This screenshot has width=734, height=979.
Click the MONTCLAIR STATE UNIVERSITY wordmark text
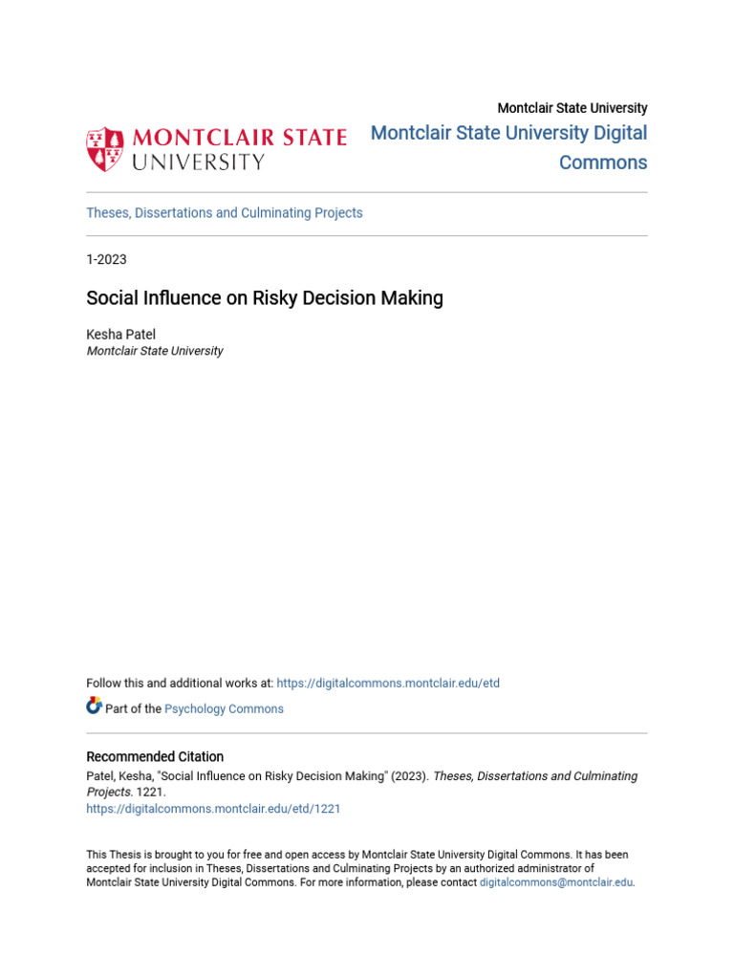239,149
